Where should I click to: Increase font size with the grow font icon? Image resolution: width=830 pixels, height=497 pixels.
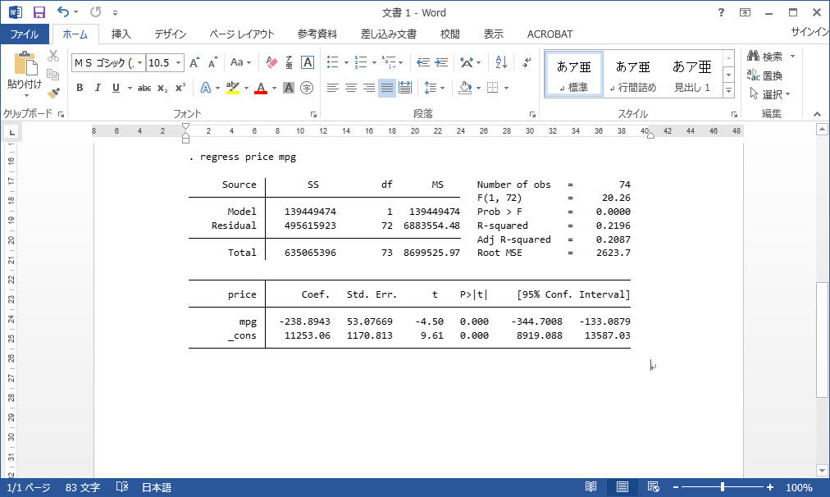195,62
